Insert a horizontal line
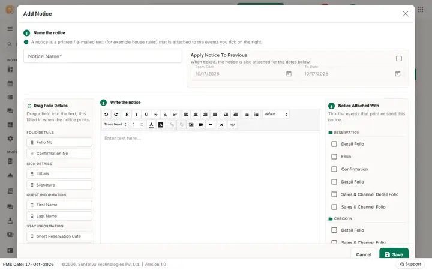432x270 pixels. tap(211, 125)
